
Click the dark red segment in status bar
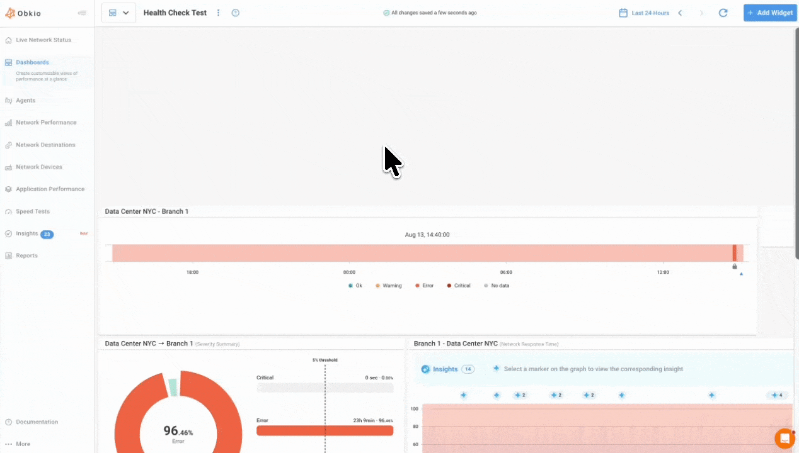(x=734, y=253)
